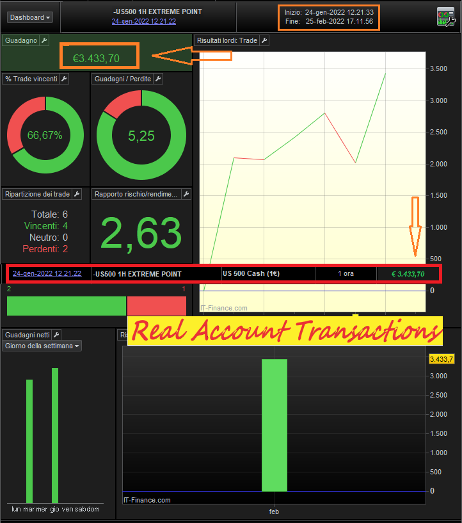Screen dimensions: 462x523
Task: Click the US 500 Cash (1€) cell
Action: pos(268,274)
